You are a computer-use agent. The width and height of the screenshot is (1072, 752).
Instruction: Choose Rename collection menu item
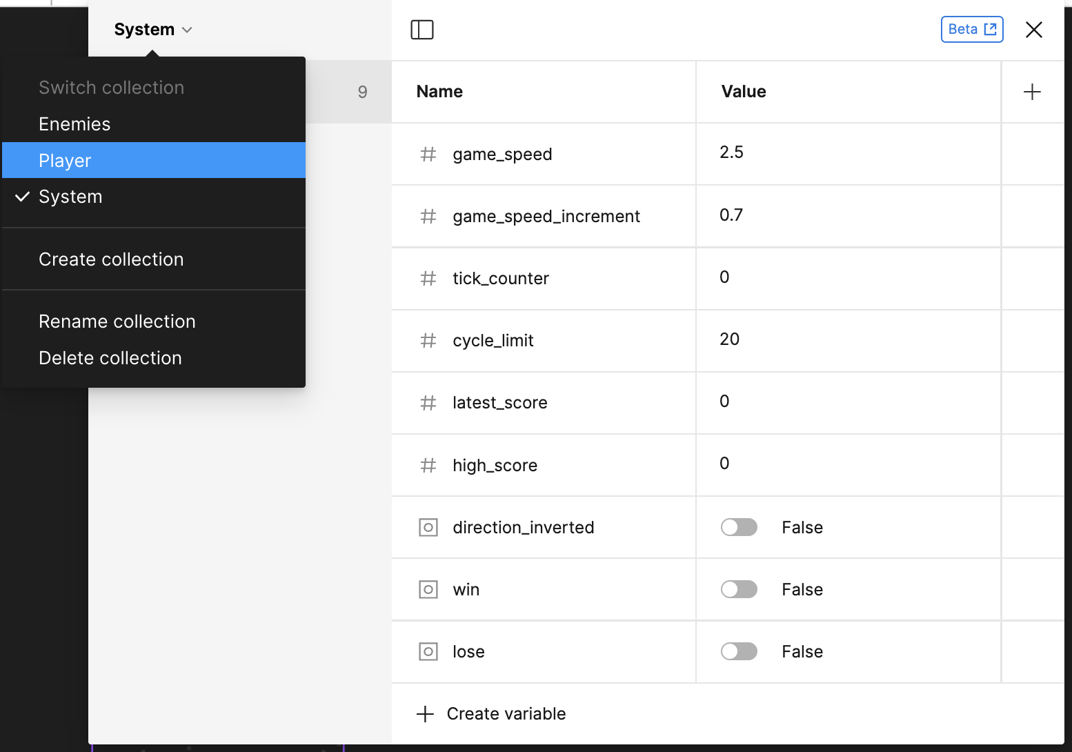(154, 321)
